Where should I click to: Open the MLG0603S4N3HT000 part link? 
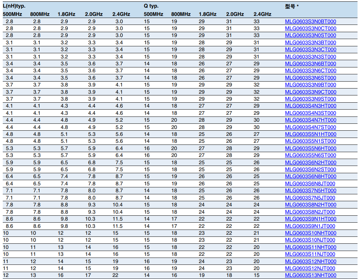coord(311,106)
